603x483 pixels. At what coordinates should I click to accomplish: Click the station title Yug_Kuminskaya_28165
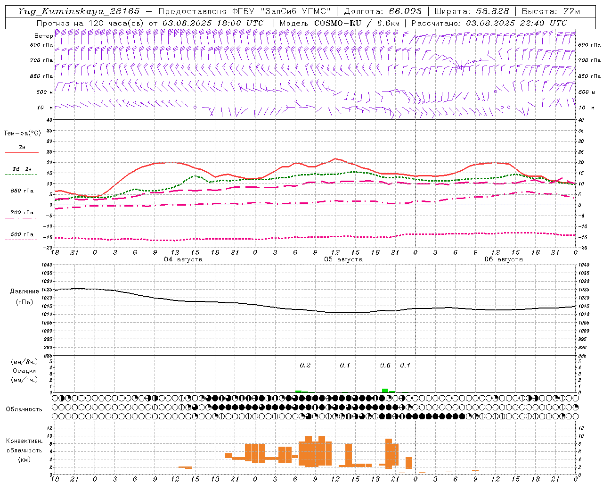coord(79,11)
